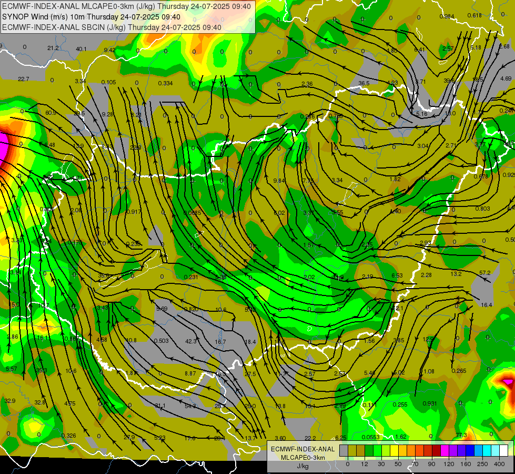Click the pure blue swatch above 160
Screen dimensions: 515x474
(x=470, y=450)
